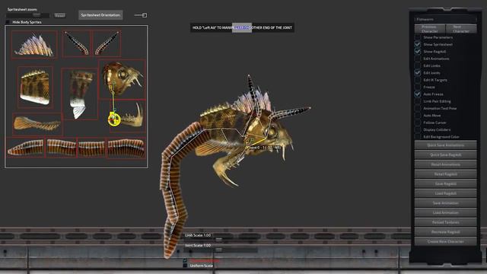Screen dimensions: 487x274
Task: Enable Animation Test Pose
Action: [x=418, y=108]
